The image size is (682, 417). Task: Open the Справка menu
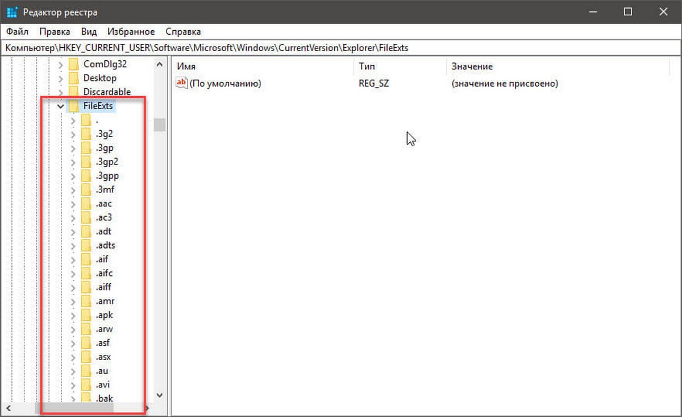[183, 31]
